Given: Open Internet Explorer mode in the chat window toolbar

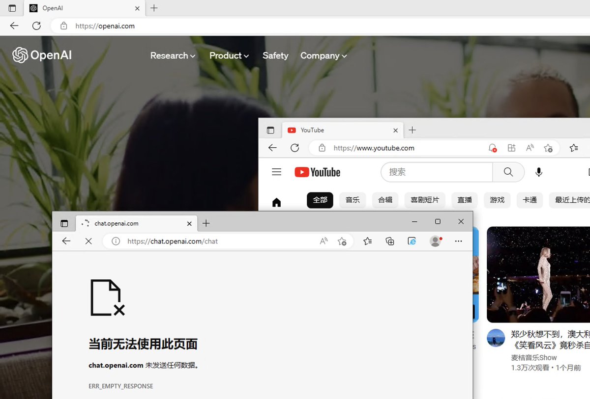Looking at the screenshot, I should (x=413, y=241).
